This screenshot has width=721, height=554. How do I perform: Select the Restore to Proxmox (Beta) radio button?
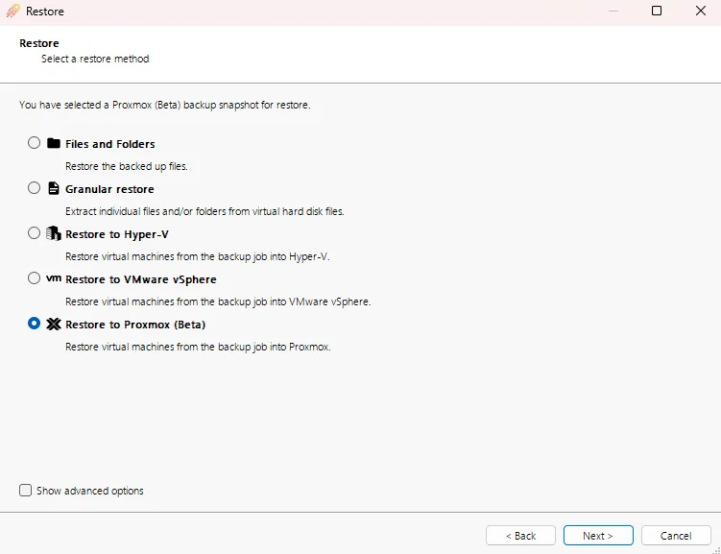tap(34, 324)
